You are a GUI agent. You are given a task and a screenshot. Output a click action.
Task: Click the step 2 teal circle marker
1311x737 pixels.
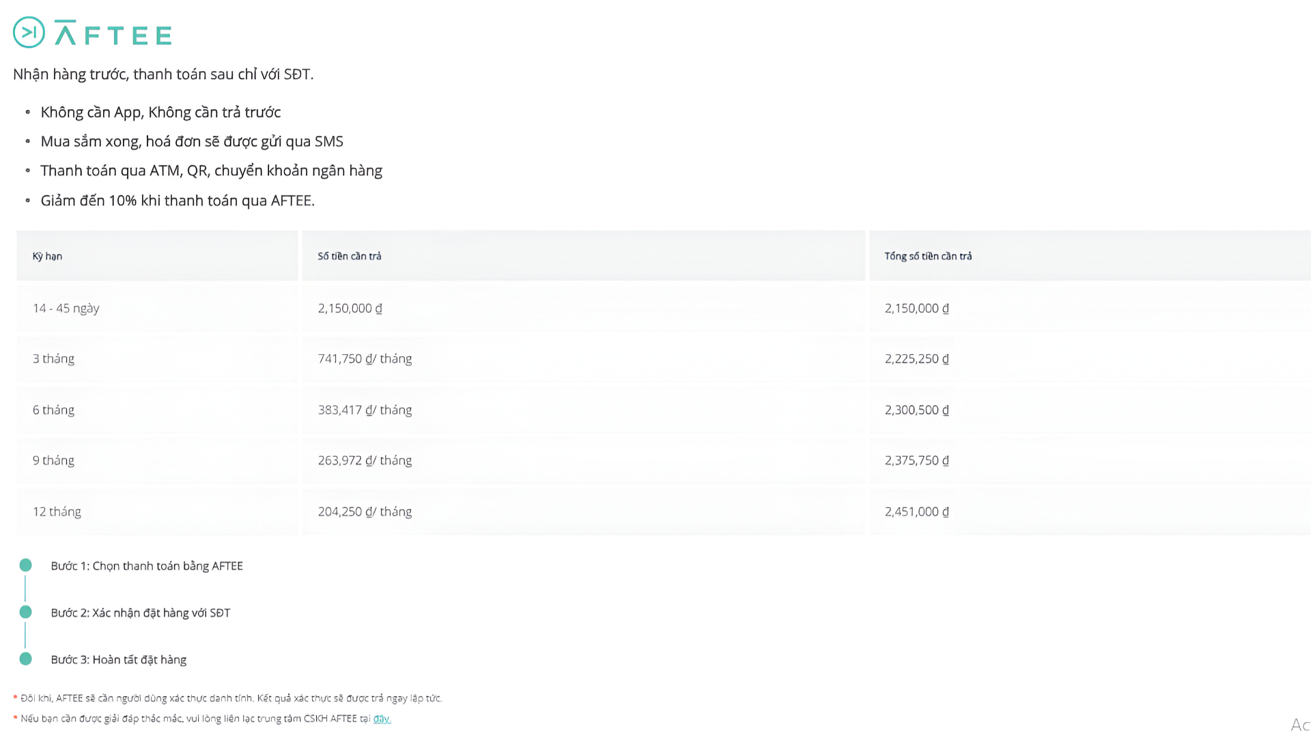pyautogui.click(x=26, y=612)
